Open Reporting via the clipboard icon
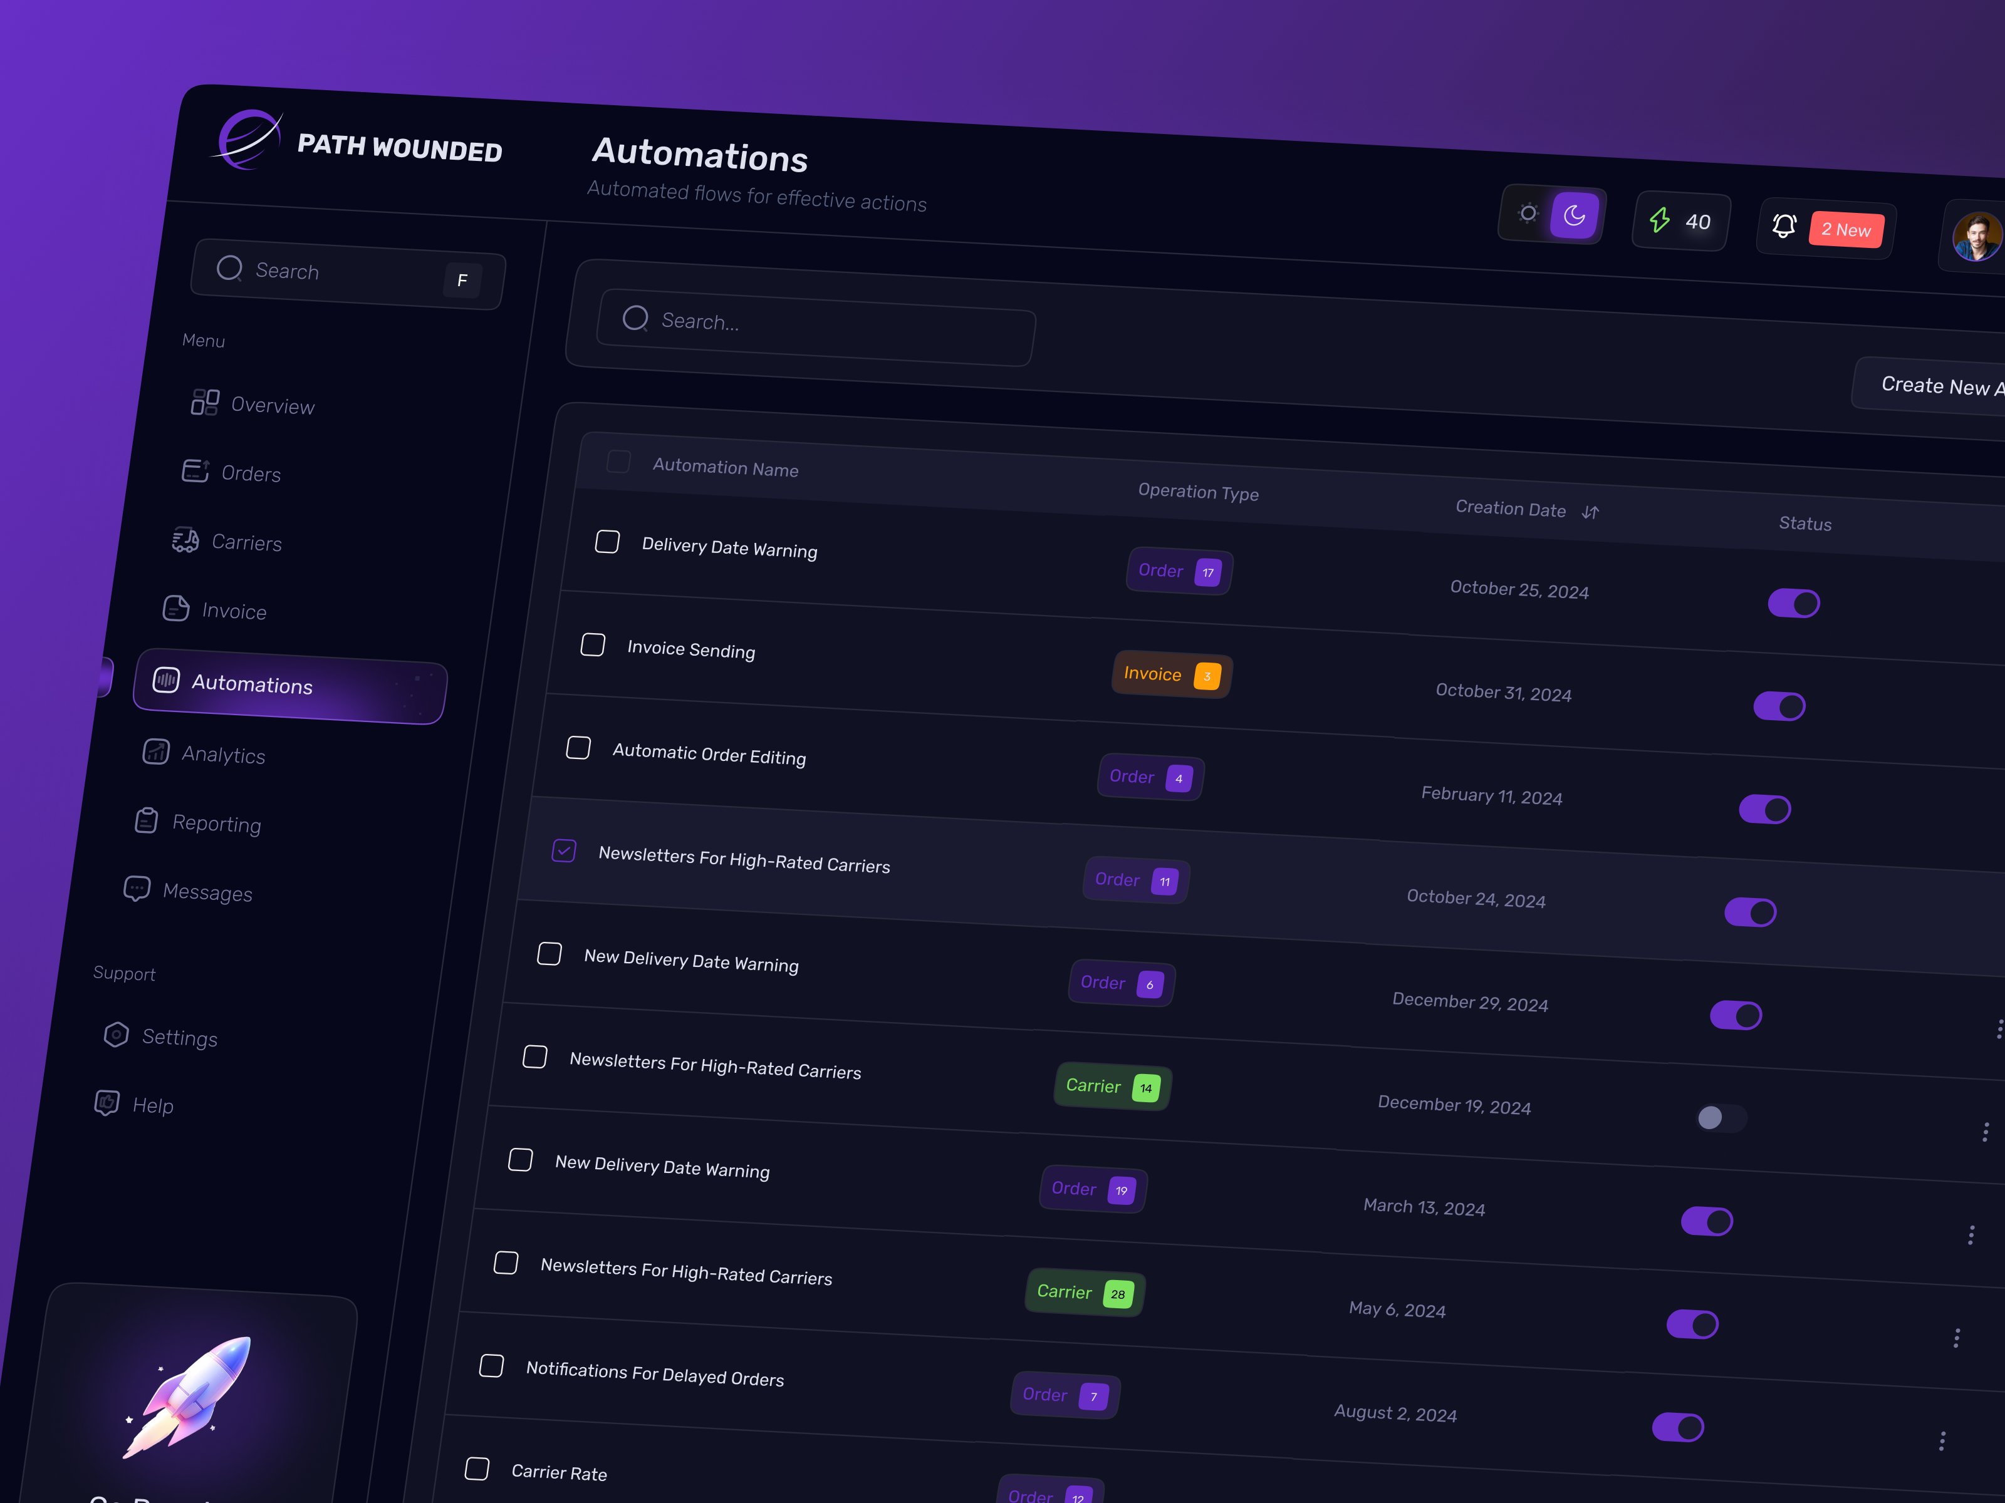Screen dimensions: 2005x1503 (146, 820)
